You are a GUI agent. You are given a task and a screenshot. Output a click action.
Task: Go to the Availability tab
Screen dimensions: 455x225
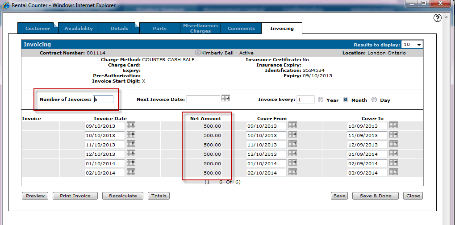(79, 29)
